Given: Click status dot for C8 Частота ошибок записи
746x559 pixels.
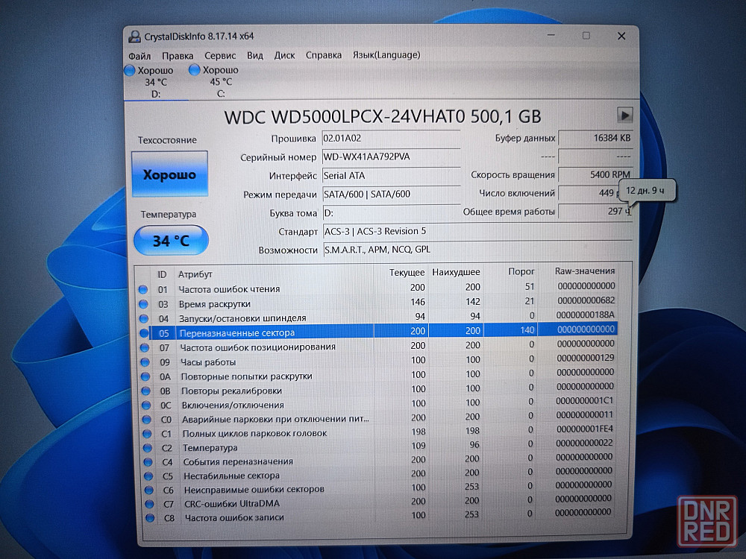Looking at the screenshot, I should [x=150, y=518].
